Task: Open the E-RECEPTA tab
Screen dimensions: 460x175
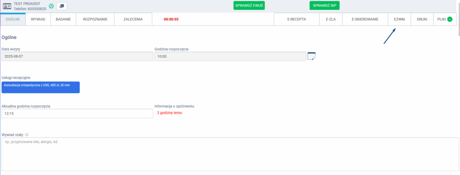Action: (x=296, y=19)
